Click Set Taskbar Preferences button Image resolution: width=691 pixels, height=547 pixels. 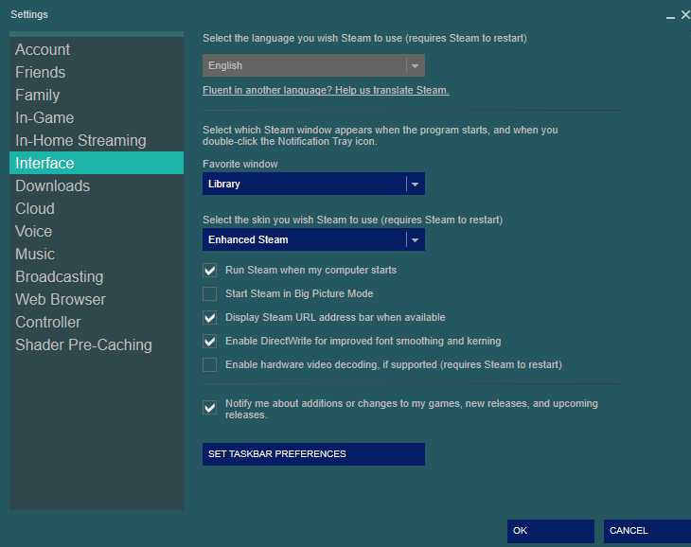pyautogui.click(x=313, y=454)
